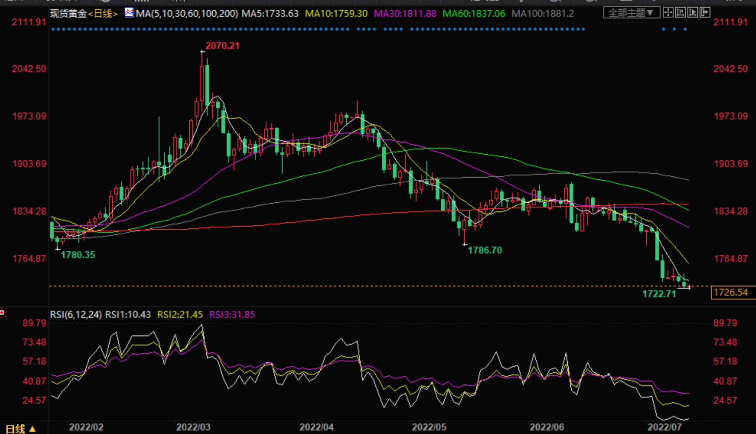Click the chart playback icon
Screen dimensions: 756x434
pyautogui.click(x=693, y=13)
